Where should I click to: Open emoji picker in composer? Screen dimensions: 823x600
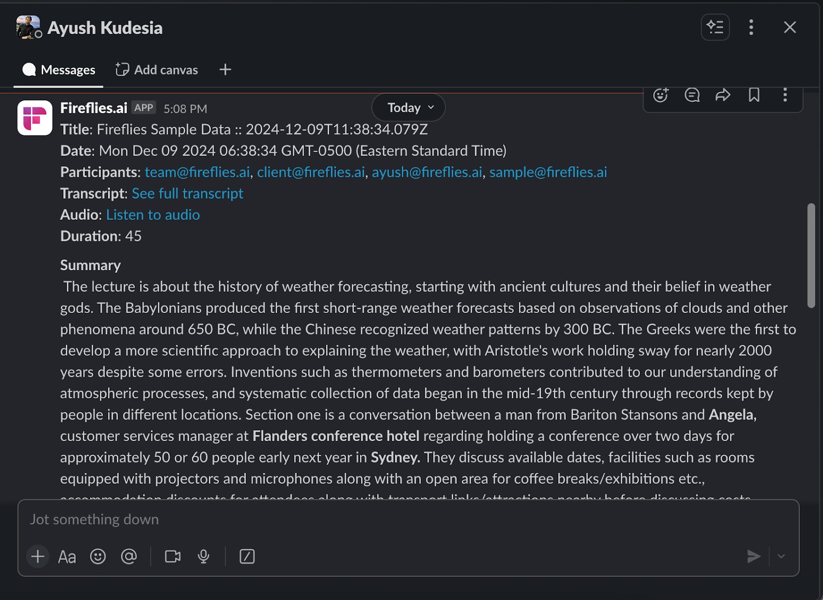pos(98,556)
